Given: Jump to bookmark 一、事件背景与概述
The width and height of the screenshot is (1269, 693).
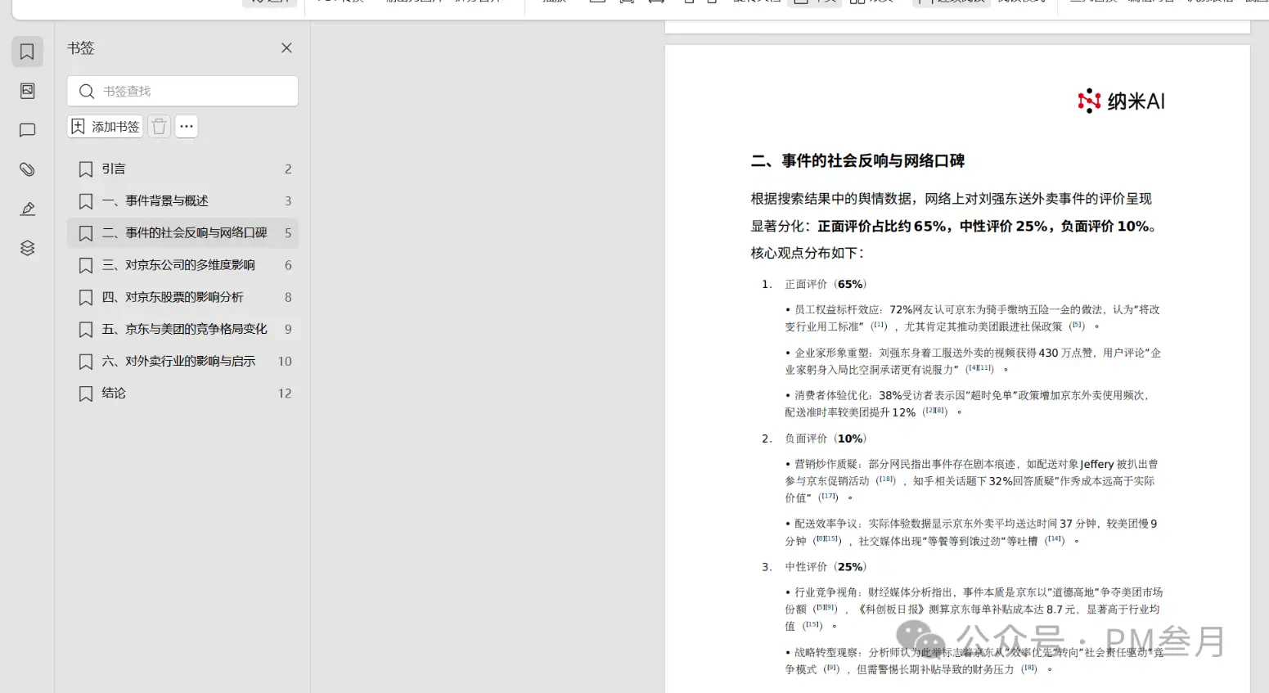Looking at the screenshot, I should (x=182, y=201).
